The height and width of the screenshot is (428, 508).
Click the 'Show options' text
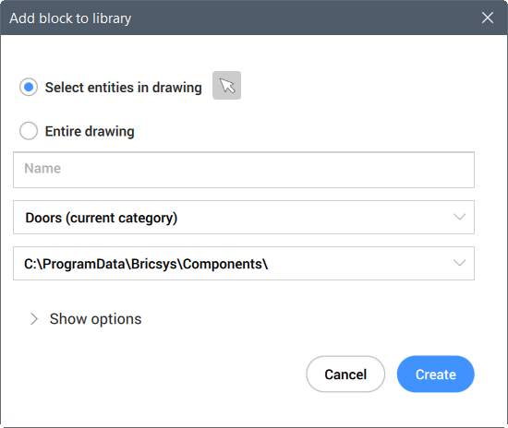click(95, 319)
